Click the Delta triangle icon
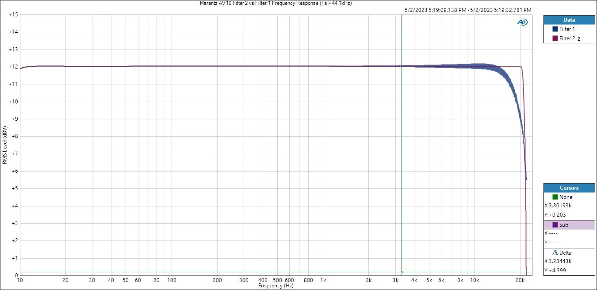Viewport: 597px width, 290px height. pyautogui.click(x=555, y=253)
